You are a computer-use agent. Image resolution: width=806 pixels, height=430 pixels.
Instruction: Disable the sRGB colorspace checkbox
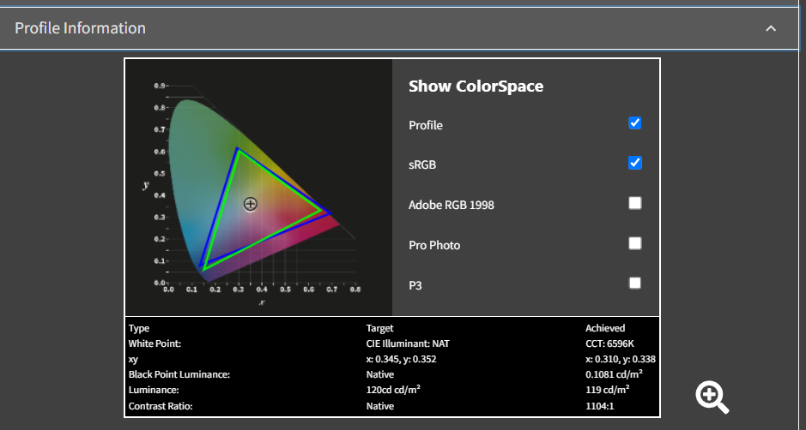pyautogui.click(x=635, y=163)
